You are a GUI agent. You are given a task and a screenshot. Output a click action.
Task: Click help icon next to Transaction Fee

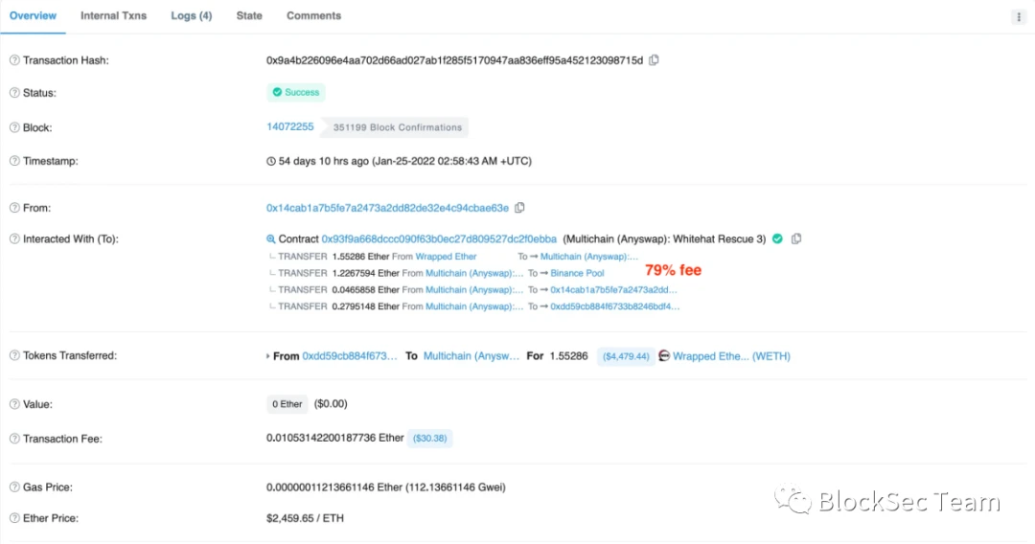click(x=14, y=439)
